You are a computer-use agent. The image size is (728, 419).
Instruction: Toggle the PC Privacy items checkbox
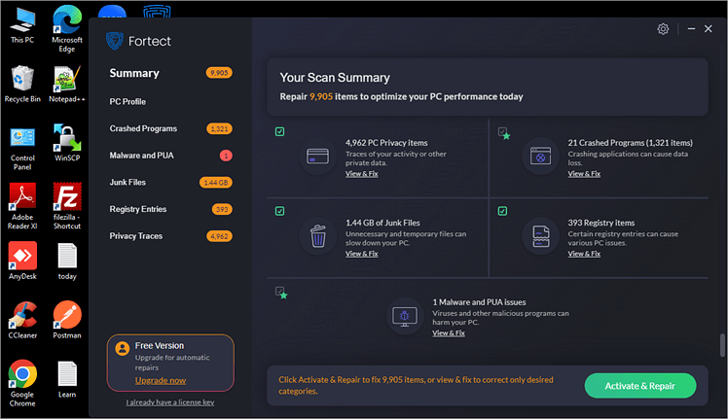tap(279, 132)
